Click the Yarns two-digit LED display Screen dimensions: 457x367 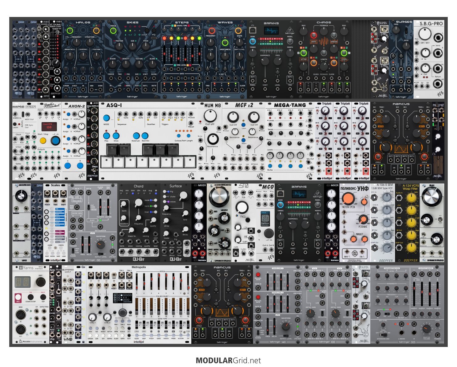[x=22, y=282]
